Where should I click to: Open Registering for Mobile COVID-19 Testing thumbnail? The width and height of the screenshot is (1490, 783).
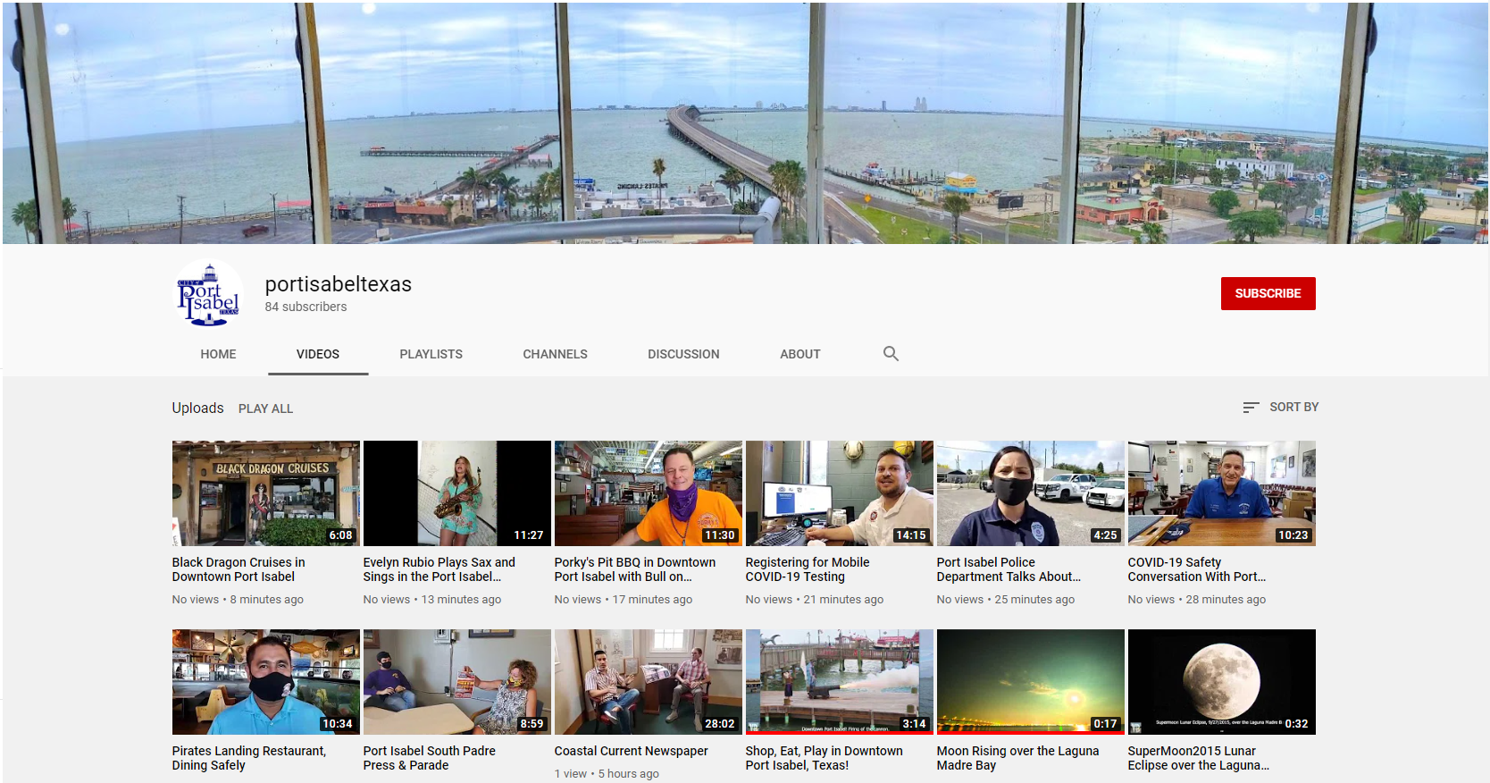click(839, 493)
